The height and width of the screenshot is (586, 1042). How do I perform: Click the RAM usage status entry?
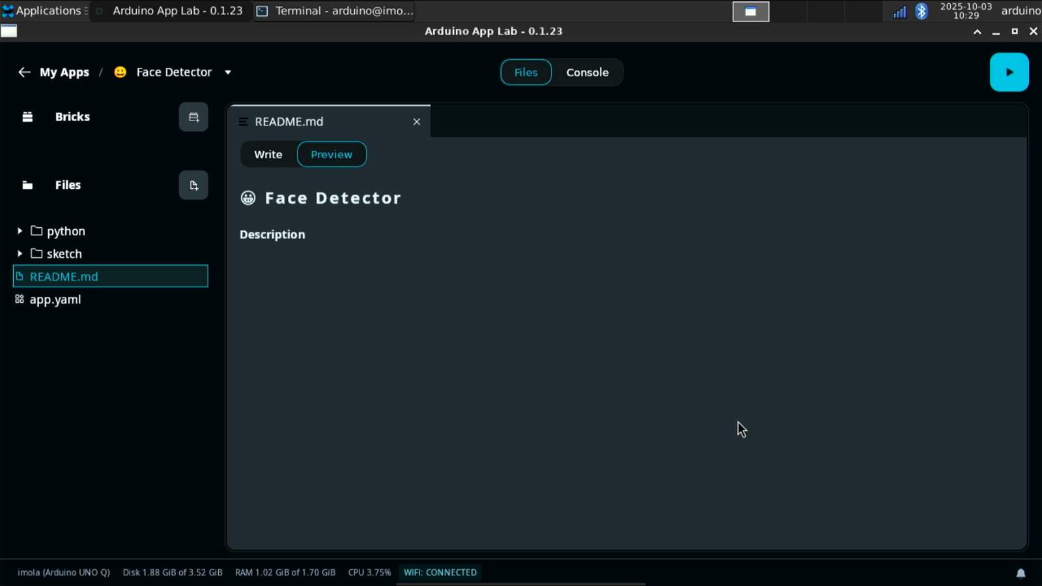click(x=285, y=572)
